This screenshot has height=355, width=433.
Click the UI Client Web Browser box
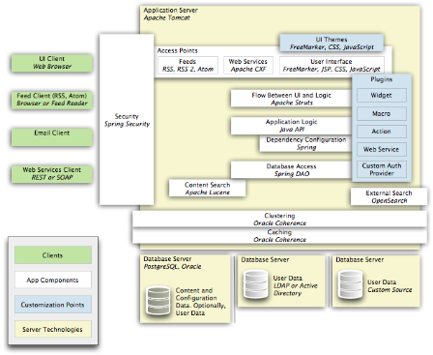(x=52, y=63)
